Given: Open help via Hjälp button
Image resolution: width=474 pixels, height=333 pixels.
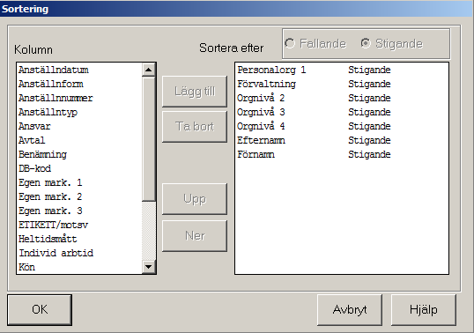Looking at the screenshot, I should [424, 310].
